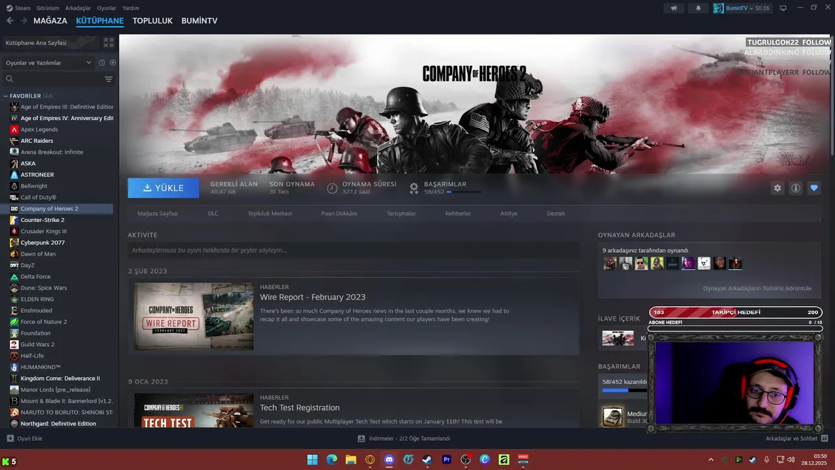The image size is (835, 470).
Task: Sort library by recent activity clock icon
Action: click(x=102, y=63)
